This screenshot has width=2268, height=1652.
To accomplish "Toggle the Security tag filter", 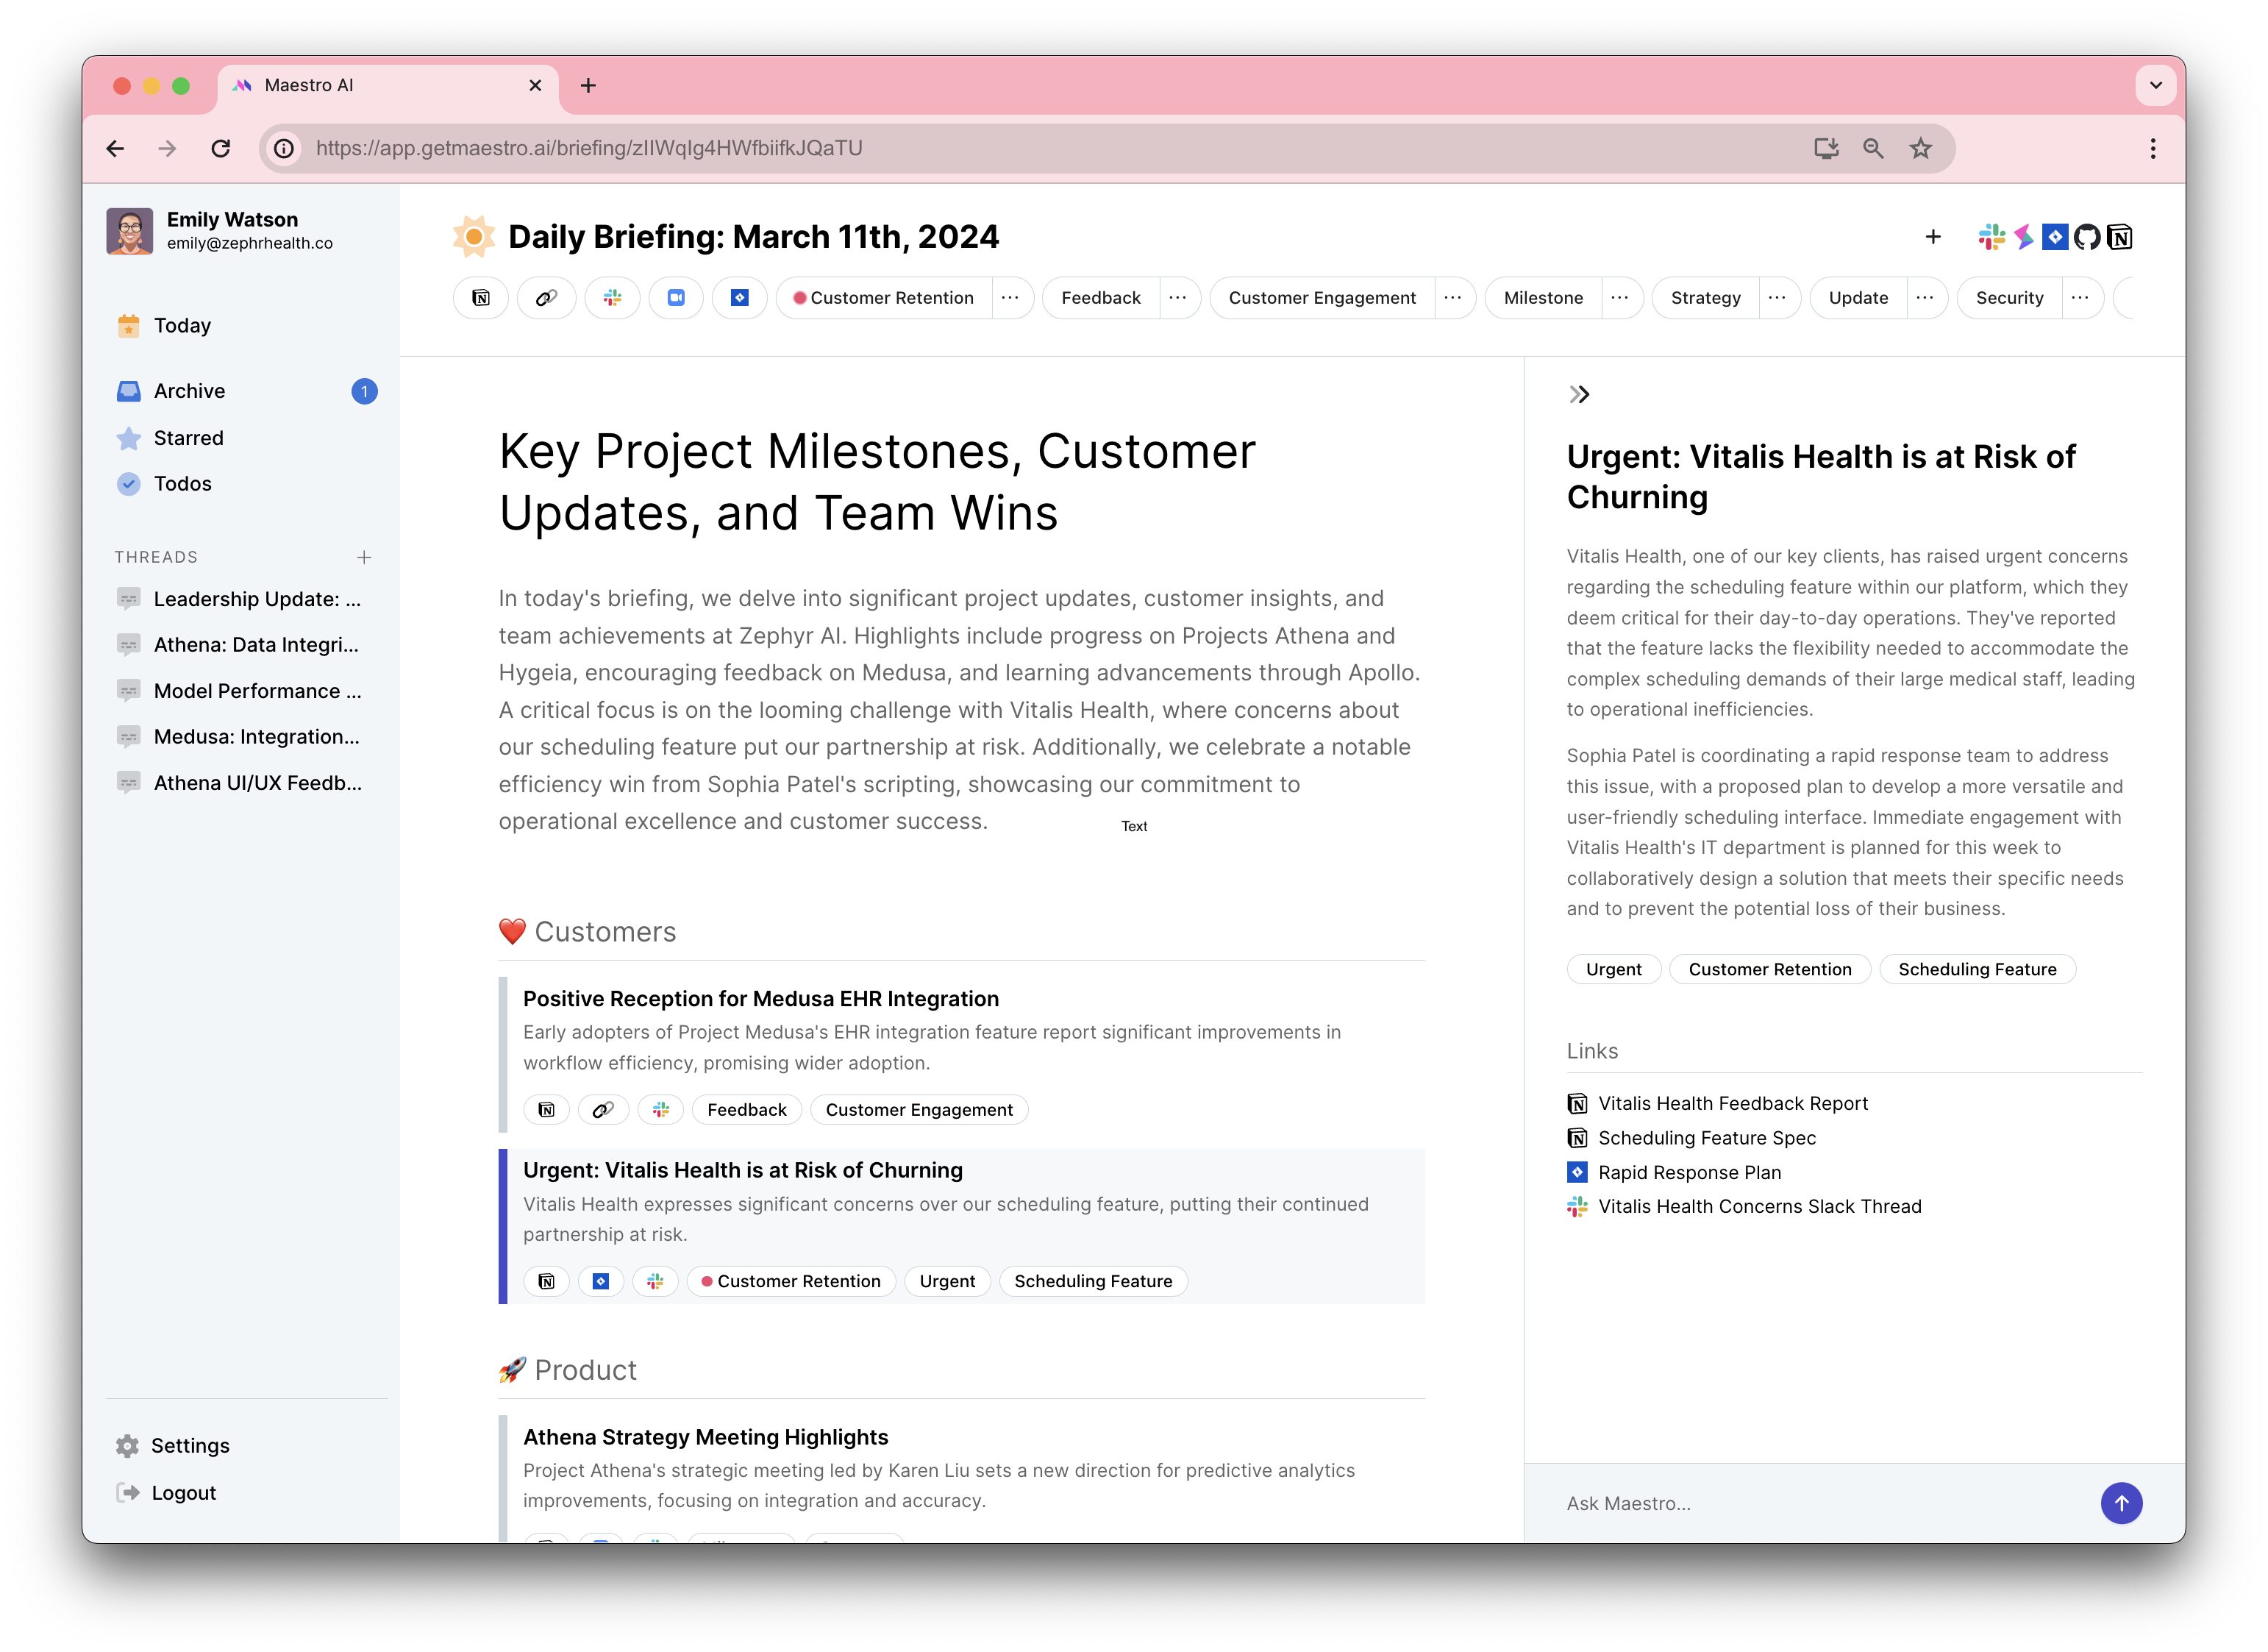I will coord(2009,297).
